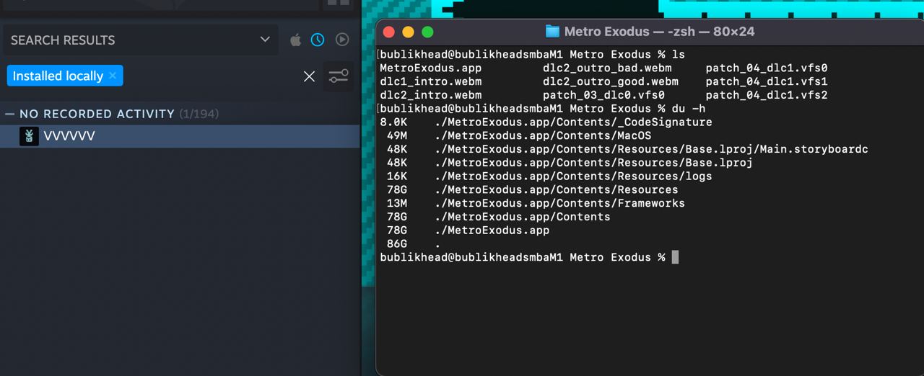The image size is (924, 376).
Task: Click the Resources/logs path line
Action: tap(574, 176)
